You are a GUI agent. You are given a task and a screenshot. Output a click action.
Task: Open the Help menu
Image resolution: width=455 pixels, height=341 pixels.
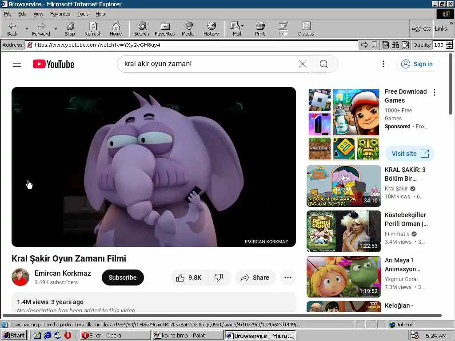(100, 14)
